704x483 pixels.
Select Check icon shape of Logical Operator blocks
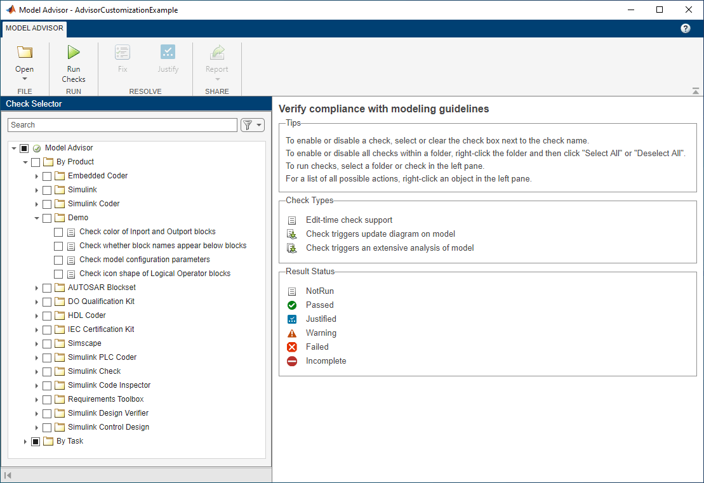[154, 274]
